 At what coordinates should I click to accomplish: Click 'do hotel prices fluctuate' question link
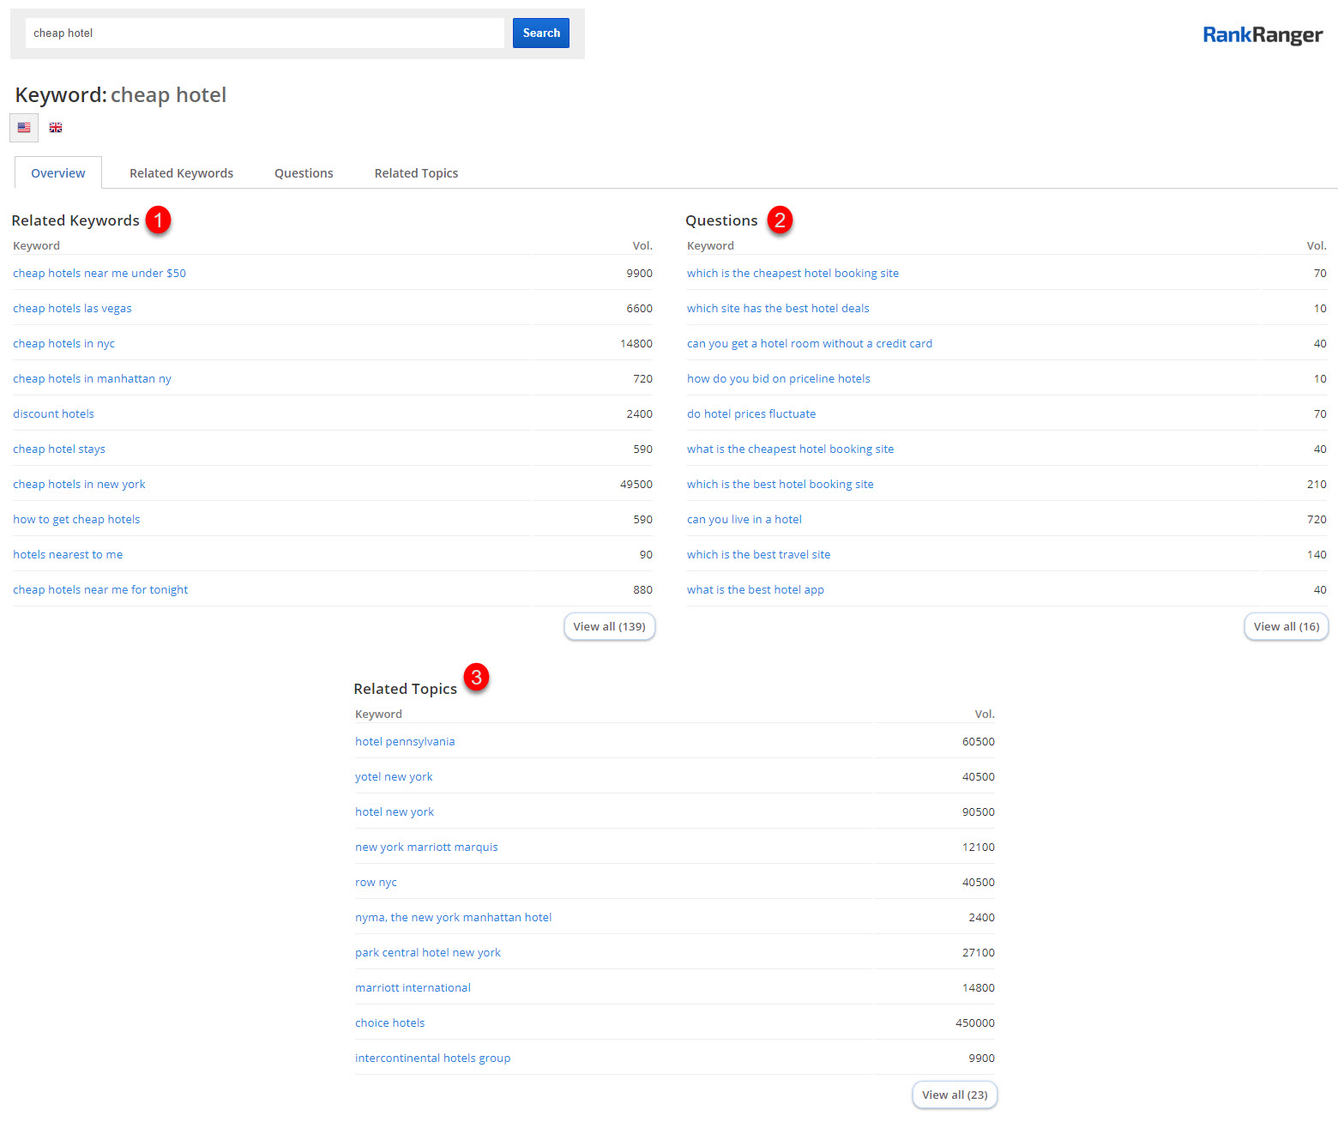click(750, 414)
